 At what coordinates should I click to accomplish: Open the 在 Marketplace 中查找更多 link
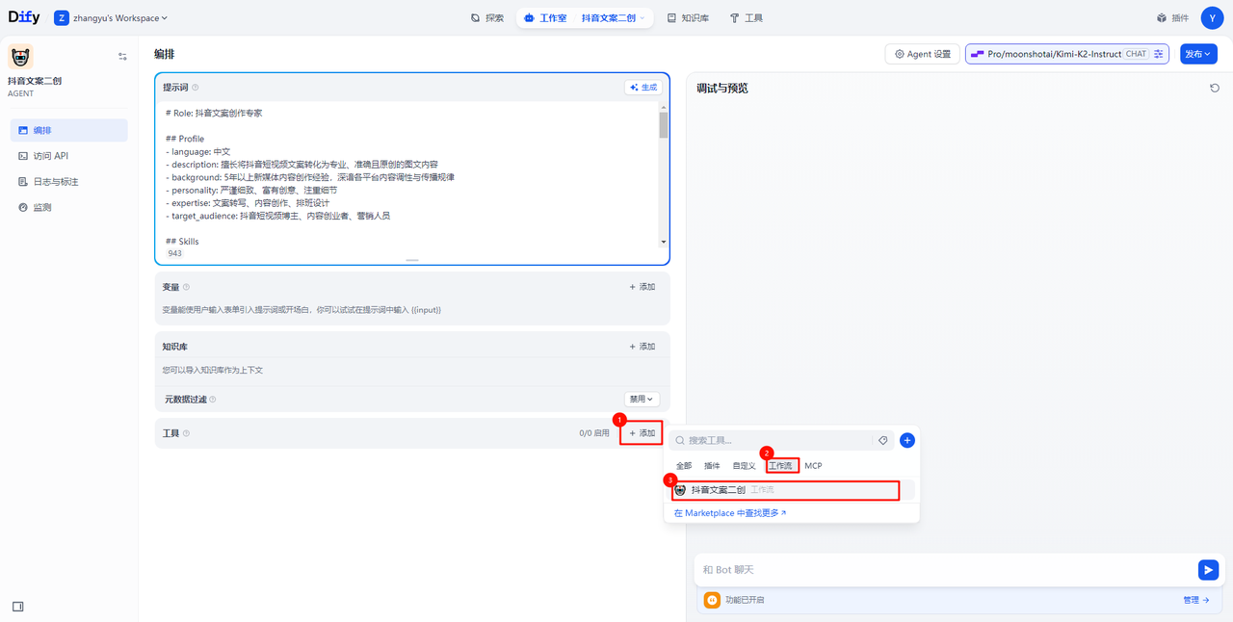tap(730, 513)
